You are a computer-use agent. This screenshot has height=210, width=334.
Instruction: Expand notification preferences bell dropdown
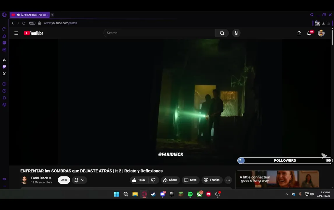point(79,180)
